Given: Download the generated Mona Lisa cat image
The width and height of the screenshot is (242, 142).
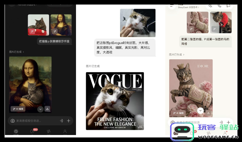Looking at the screenshot, I should click(47, 109).
